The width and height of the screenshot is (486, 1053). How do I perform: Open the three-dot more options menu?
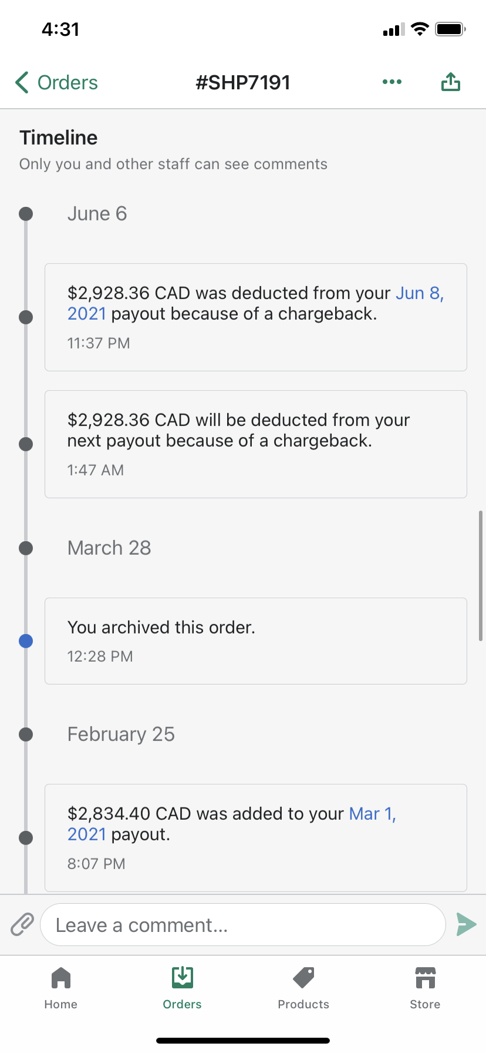pyautogui.click(x=392, y=82)
